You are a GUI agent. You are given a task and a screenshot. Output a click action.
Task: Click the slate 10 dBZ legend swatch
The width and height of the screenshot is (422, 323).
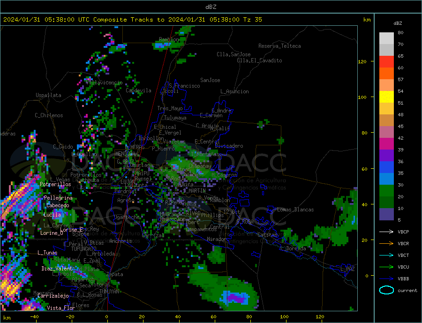[x=386, y=214]
